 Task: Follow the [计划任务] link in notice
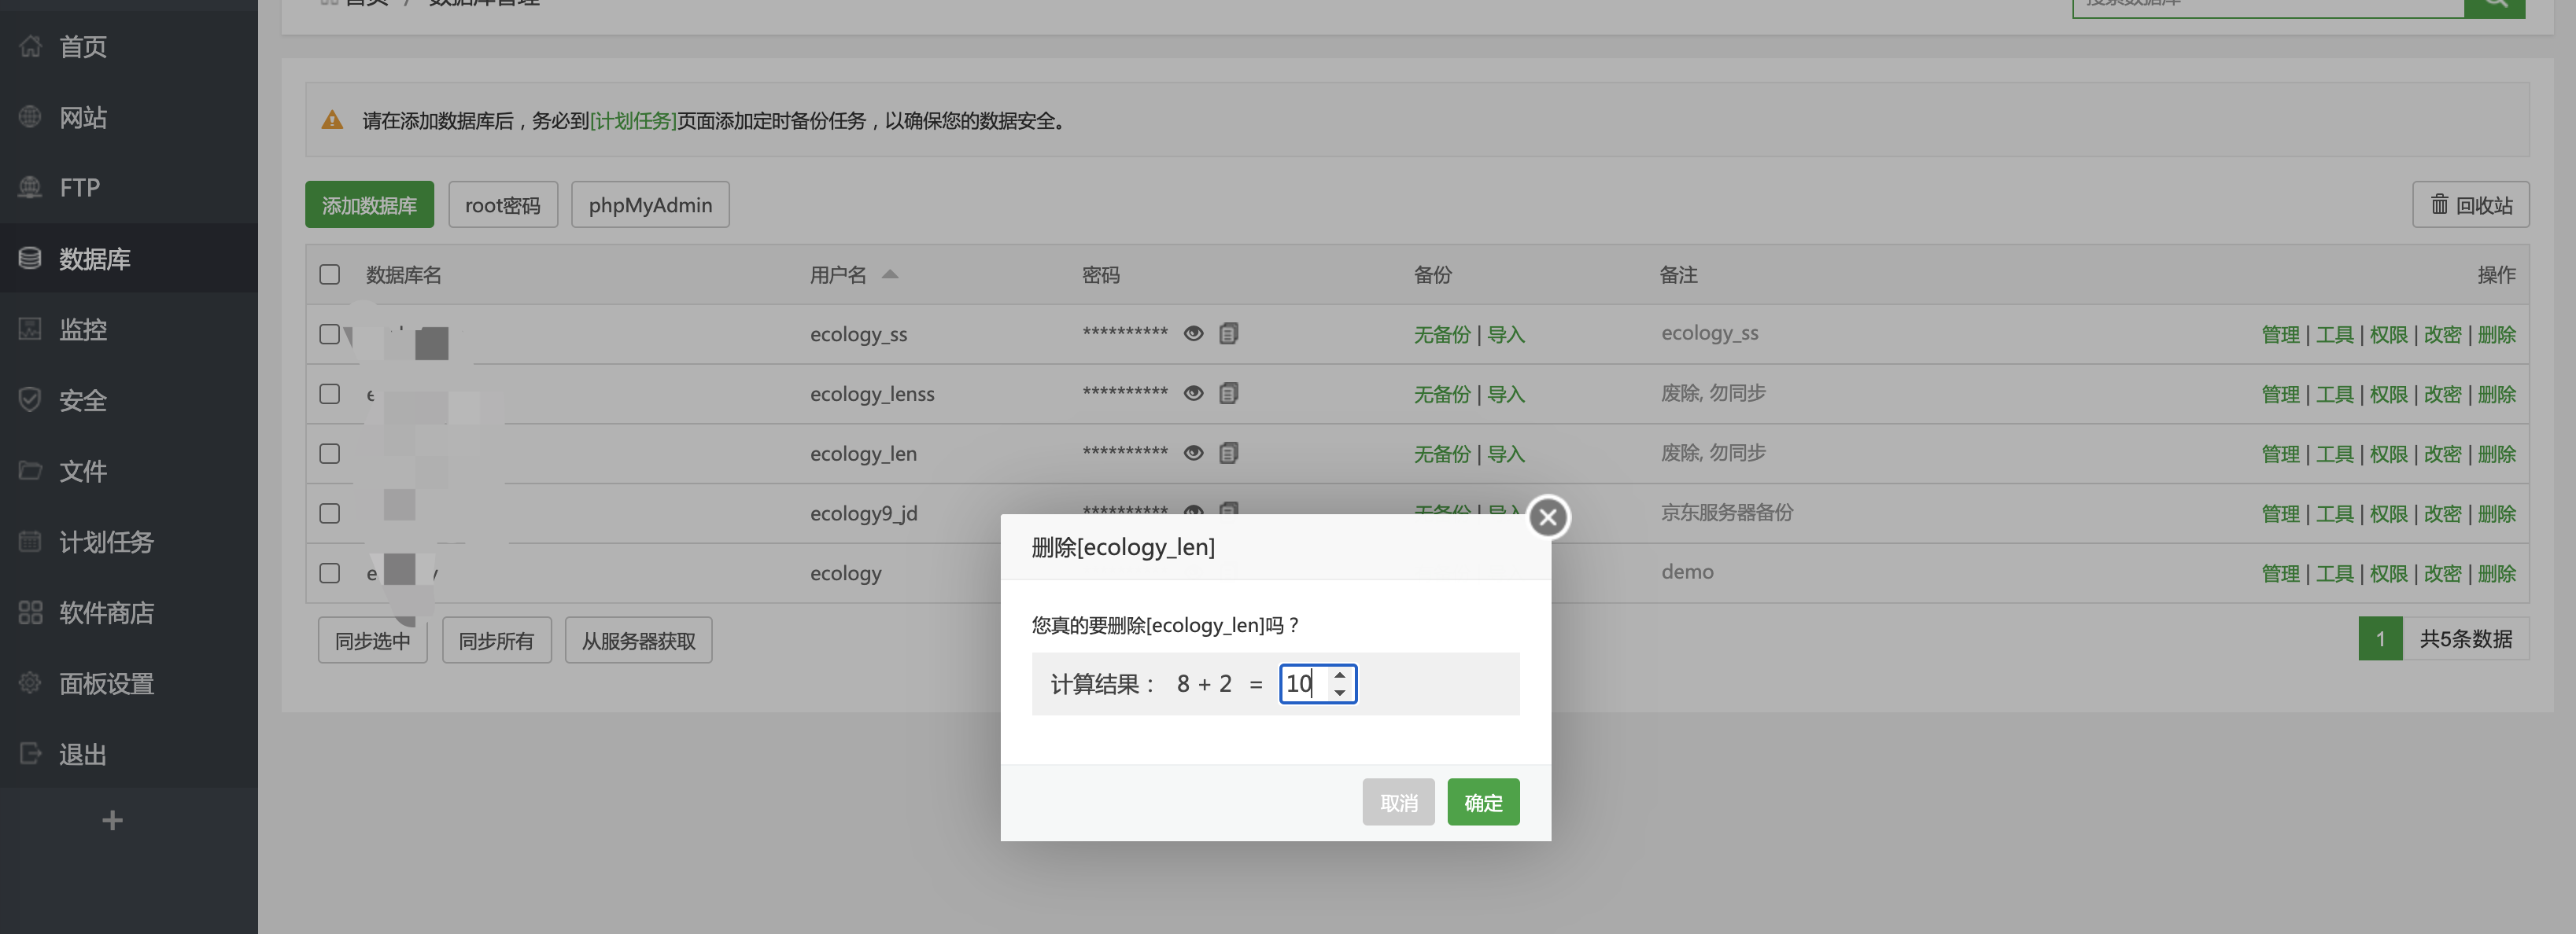pyautogui.click(x=633, y=120)
